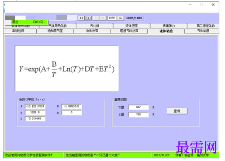The image size is (225, 161).
Task: Click coefficient D field
Action: point(72,106)
